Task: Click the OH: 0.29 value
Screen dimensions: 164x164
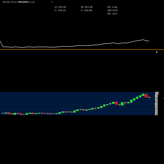Action: point(112,10)
